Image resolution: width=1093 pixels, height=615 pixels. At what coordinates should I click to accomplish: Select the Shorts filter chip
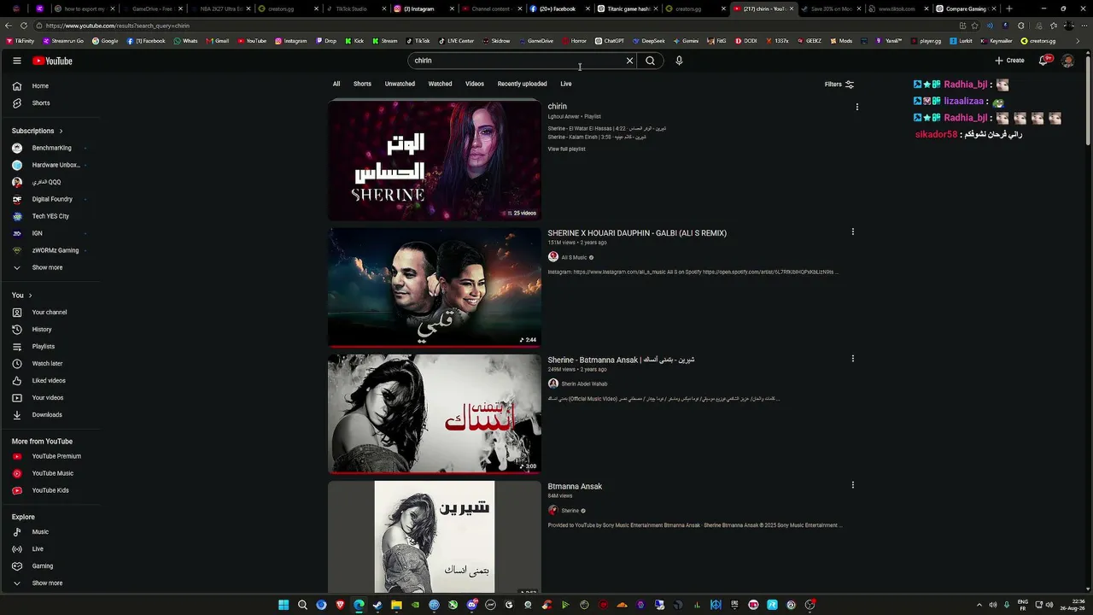pos(362,84)
